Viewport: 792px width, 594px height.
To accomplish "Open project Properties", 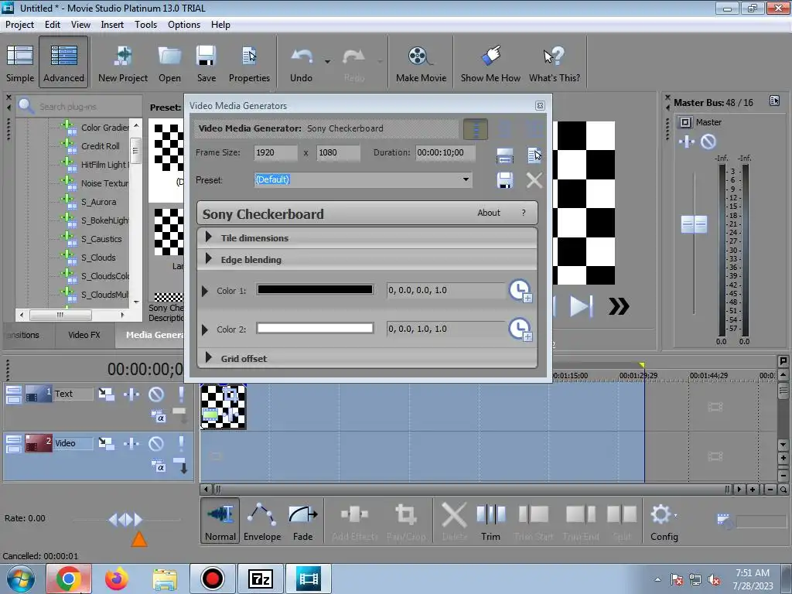I will pos(249,63).
